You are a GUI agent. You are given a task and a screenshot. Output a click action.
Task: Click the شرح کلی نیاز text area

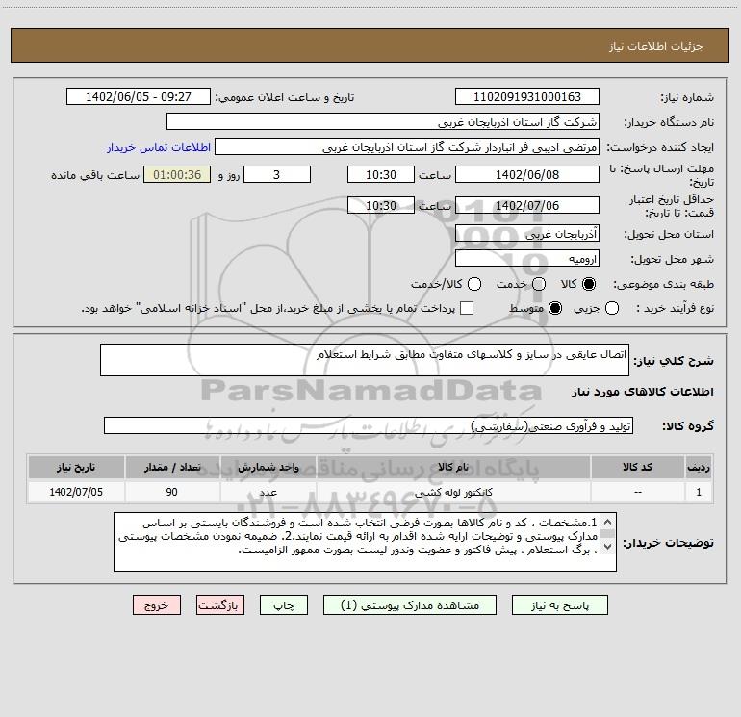coord(365,360)
